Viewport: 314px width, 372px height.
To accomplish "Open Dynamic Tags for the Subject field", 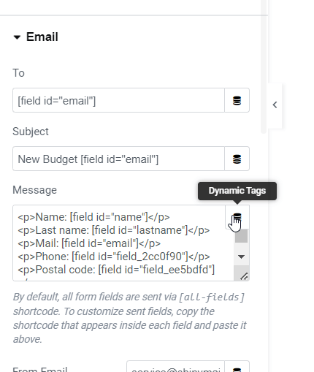I will (237, 159).
